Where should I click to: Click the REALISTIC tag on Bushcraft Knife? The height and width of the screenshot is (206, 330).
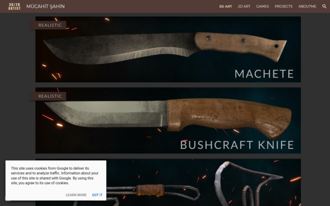click(48, 96)
